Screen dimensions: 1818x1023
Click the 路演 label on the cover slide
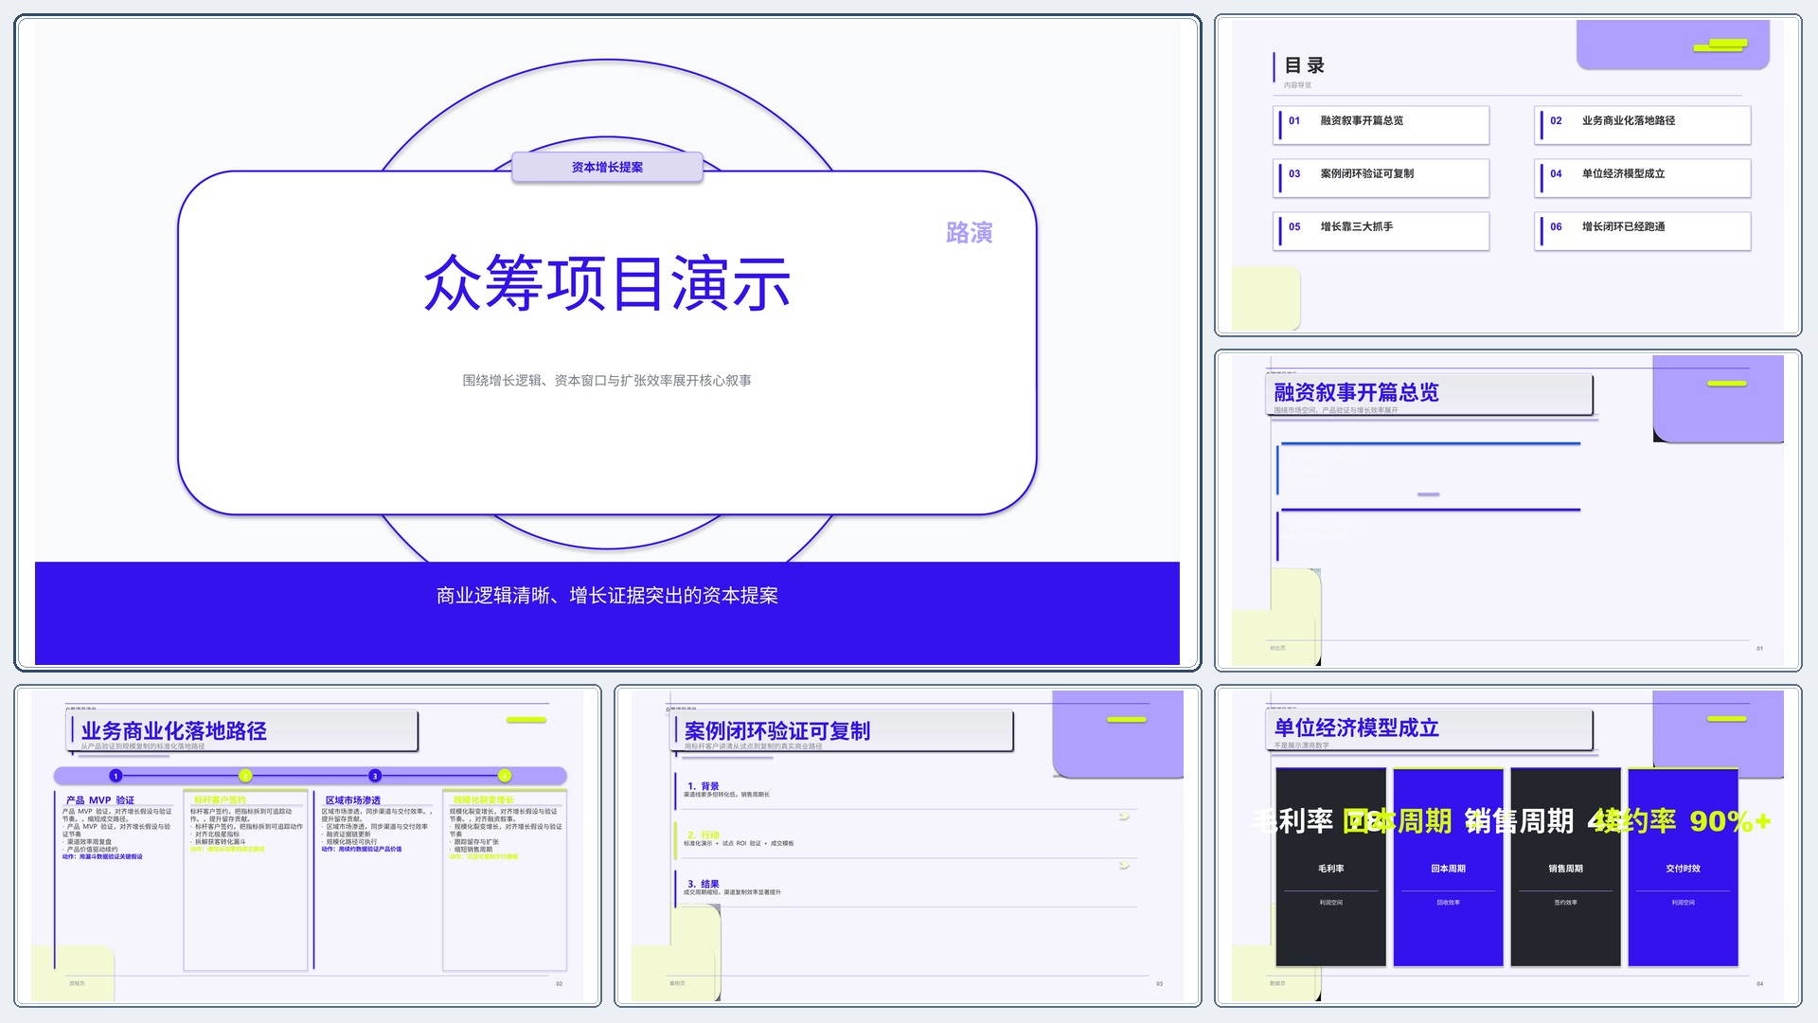click(969, 233)
